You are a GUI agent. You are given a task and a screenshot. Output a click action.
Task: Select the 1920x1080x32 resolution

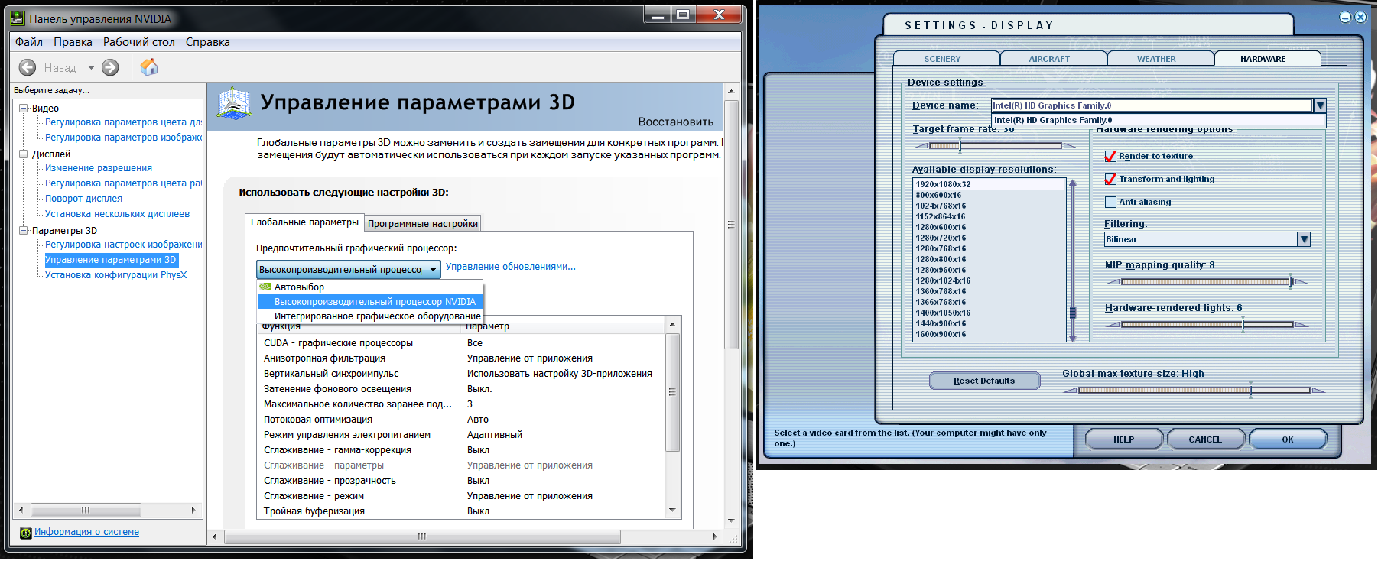[x=990, y=184]
